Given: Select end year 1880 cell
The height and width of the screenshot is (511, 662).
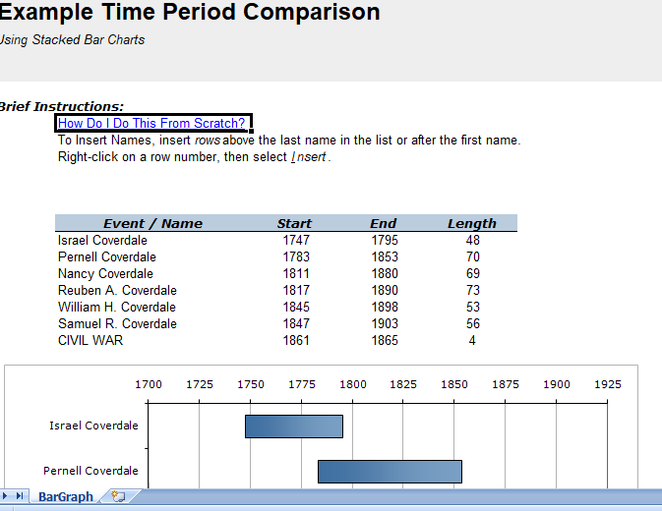Looking at the screenshot, I should [385, 273].
